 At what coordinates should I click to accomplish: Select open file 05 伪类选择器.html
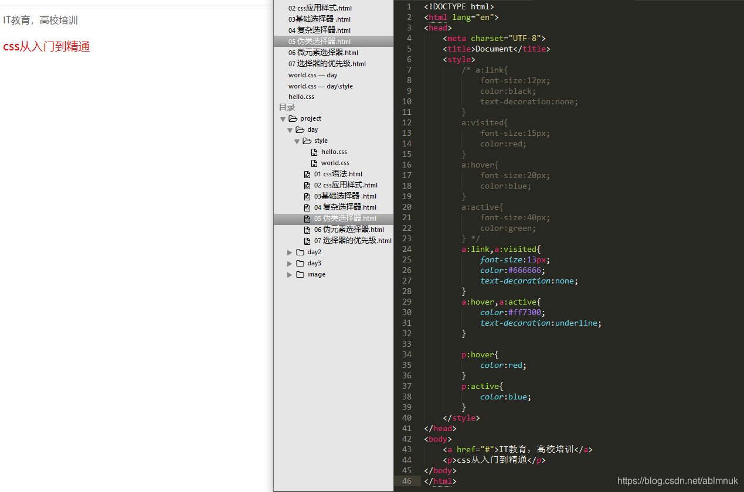pos(334,42)
